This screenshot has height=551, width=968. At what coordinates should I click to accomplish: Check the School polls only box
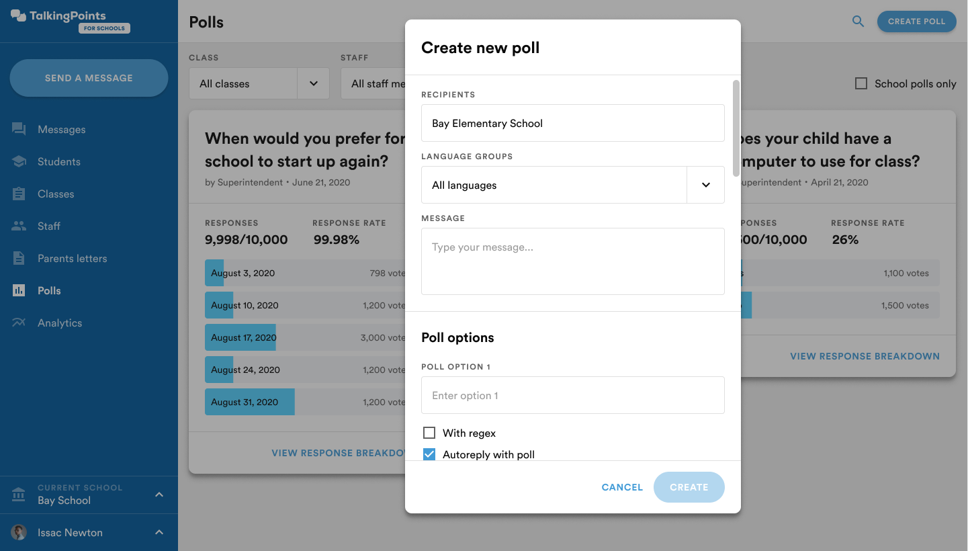pos(861,83)
